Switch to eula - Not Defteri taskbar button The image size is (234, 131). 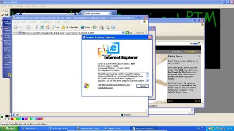click(62, 128)
